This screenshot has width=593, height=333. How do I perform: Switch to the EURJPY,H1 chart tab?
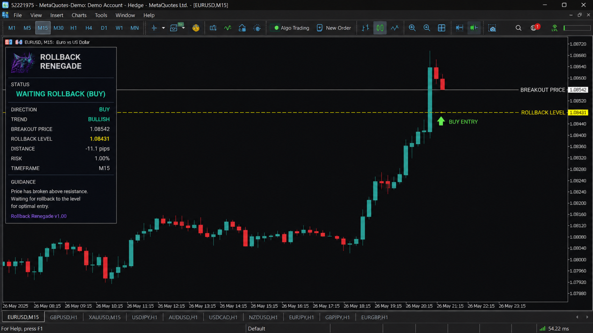[301, 317]
